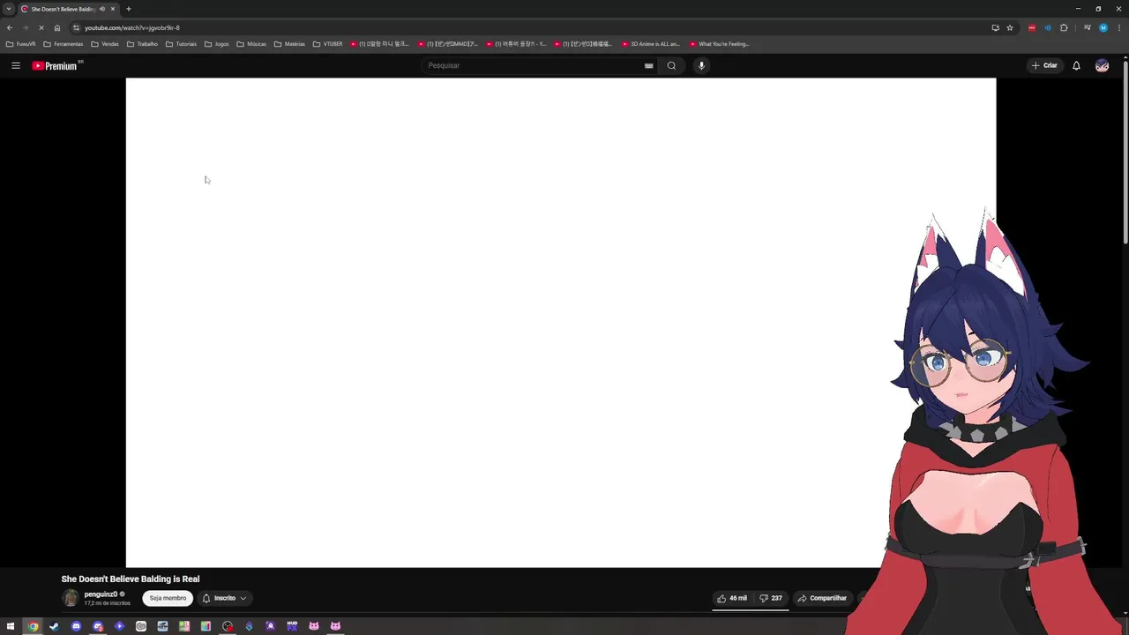Open the Extensions puzzle icon

point(1064,27)
